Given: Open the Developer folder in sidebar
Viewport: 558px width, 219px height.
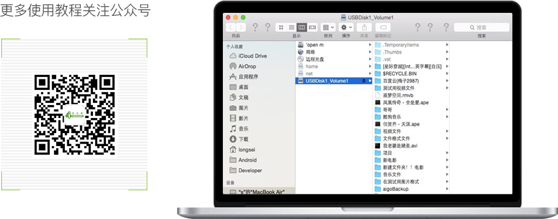Looking at the screenshot, I should coord(246,171).
